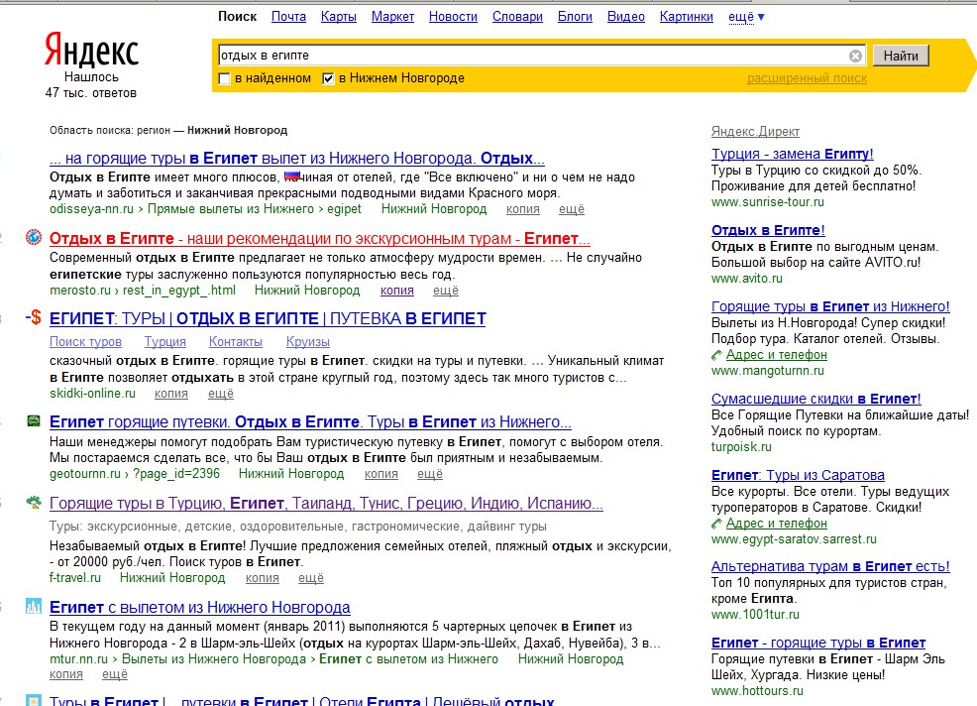Click the "47 тыс. ответов" results count
Viewport: 977px width, 706px height.
point(91,93)
